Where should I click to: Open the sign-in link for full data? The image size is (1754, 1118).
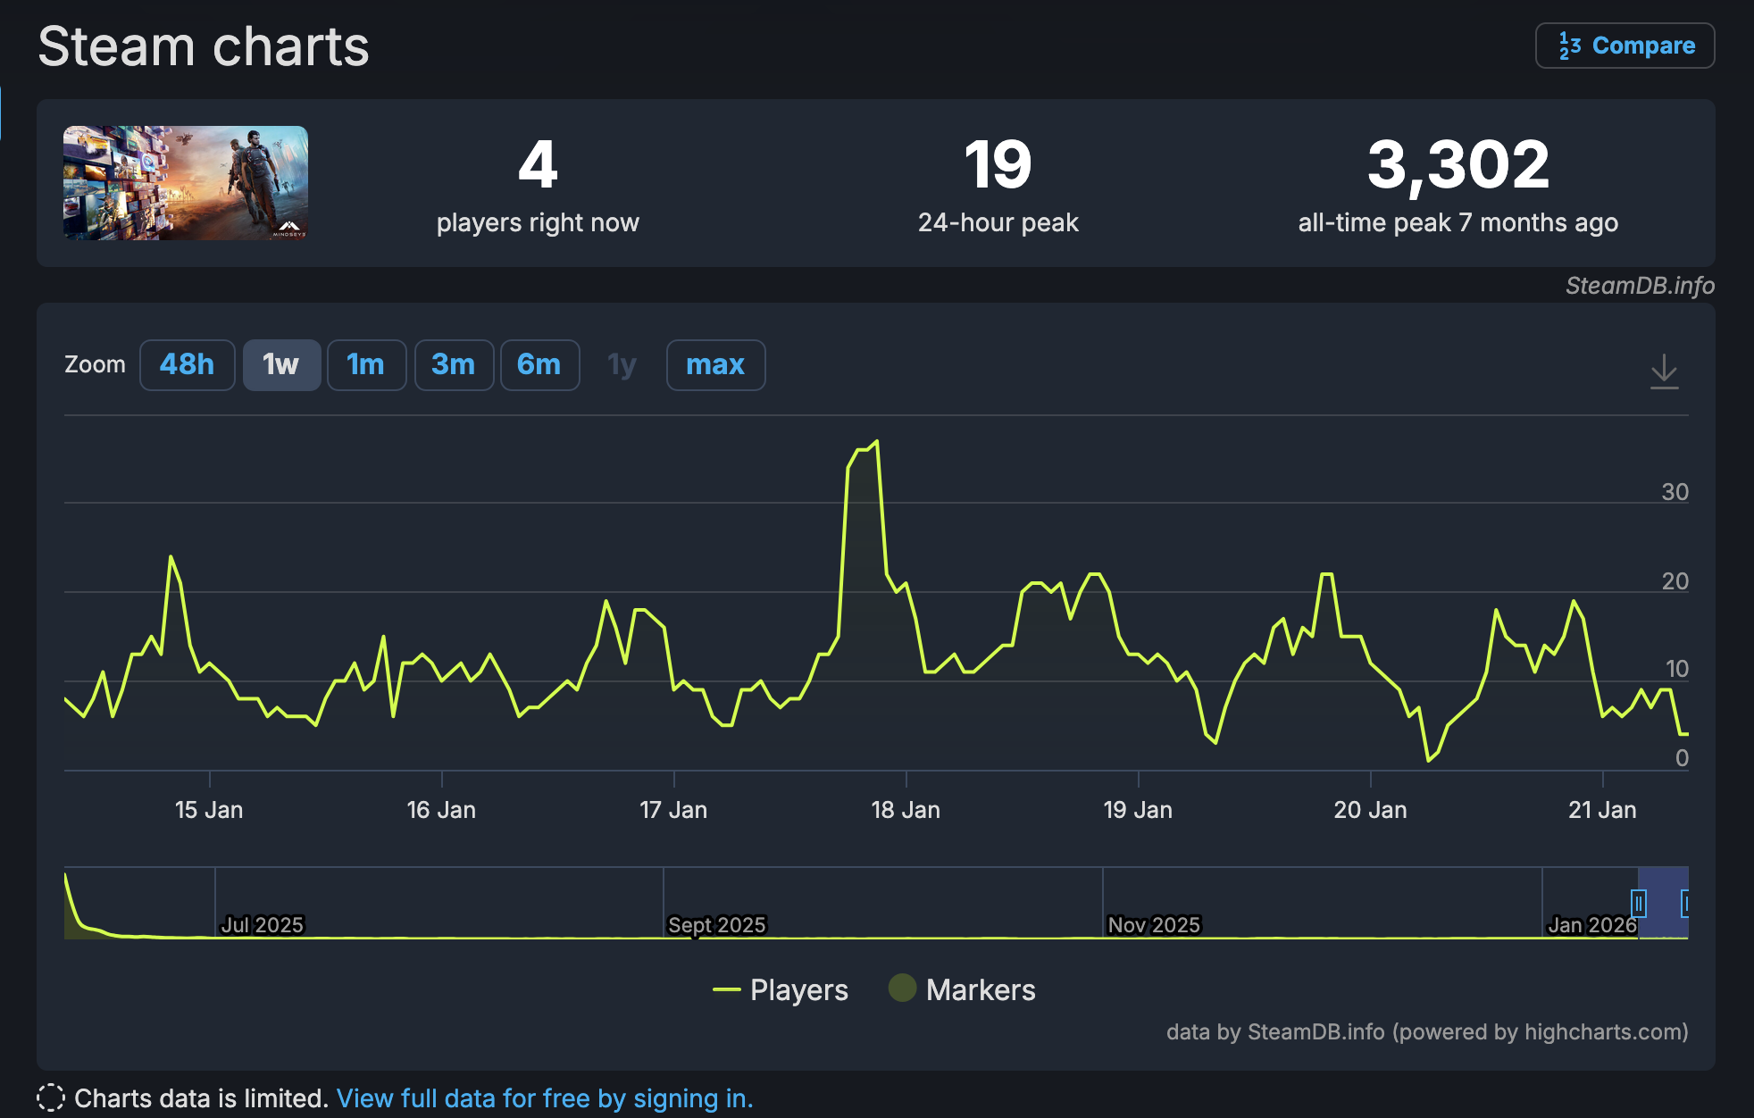[546, 1097]
